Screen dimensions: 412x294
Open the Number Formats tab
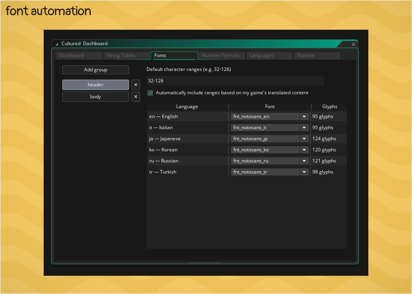point(222,55)
